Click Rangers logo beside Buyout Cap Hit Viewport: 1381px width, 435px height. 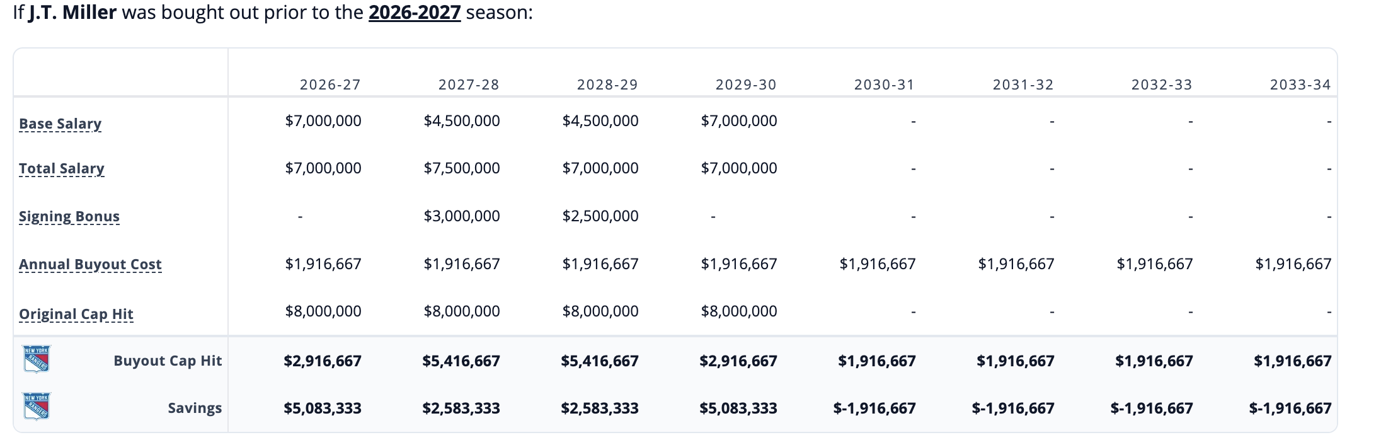click(37, 359)
